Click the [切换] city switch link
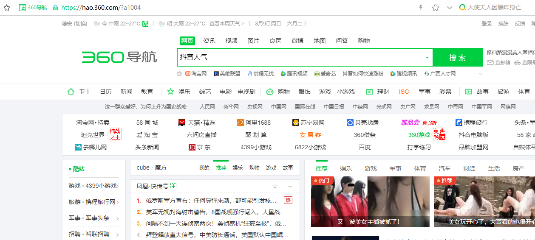The height and width of the screenshot is (240, 535). click(80, 24)
